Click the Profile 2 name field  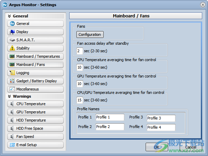tap(110, 127)
